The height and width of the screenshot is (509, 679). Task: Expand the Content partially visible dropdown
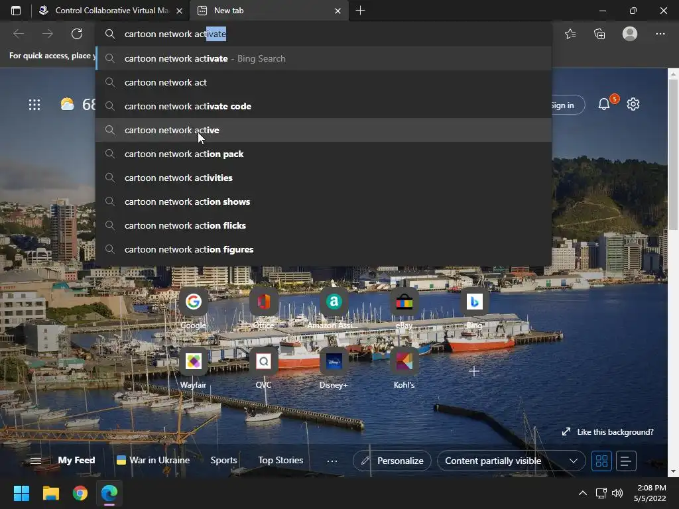click(x=511, y=461)
